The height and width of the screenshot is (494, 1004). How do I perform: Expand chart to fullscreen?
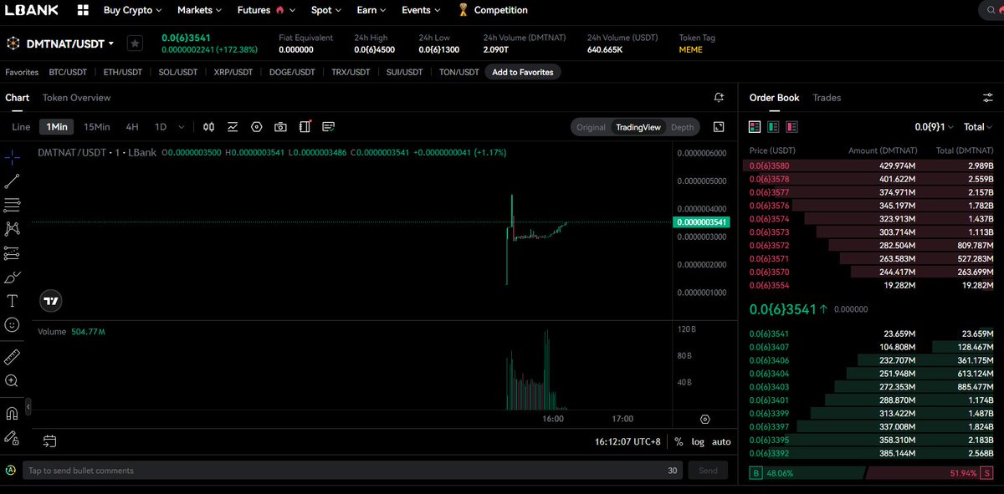coord(719,127)
